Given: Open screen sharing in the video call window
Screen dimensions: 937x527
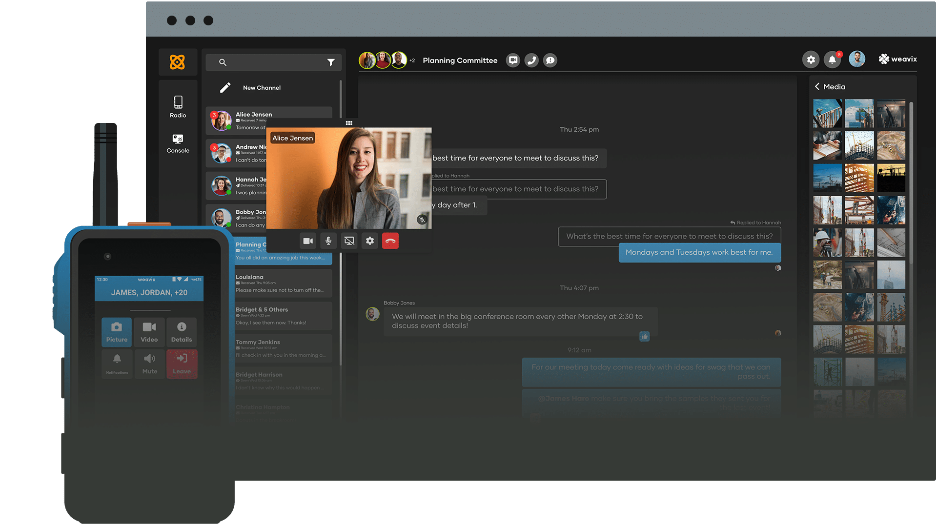Looking at the screenshot, I should (349, 241).
